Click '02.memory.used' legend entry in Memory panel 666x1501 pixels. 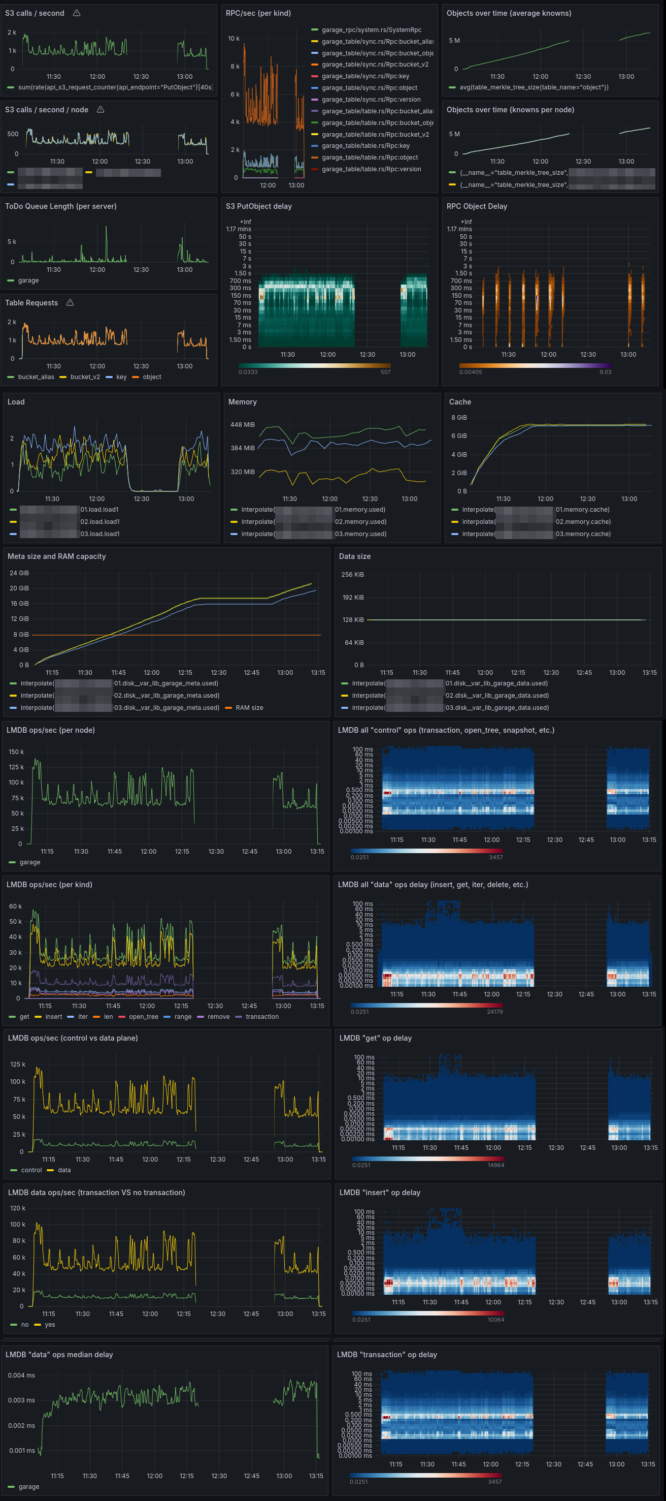coord(314,521)
